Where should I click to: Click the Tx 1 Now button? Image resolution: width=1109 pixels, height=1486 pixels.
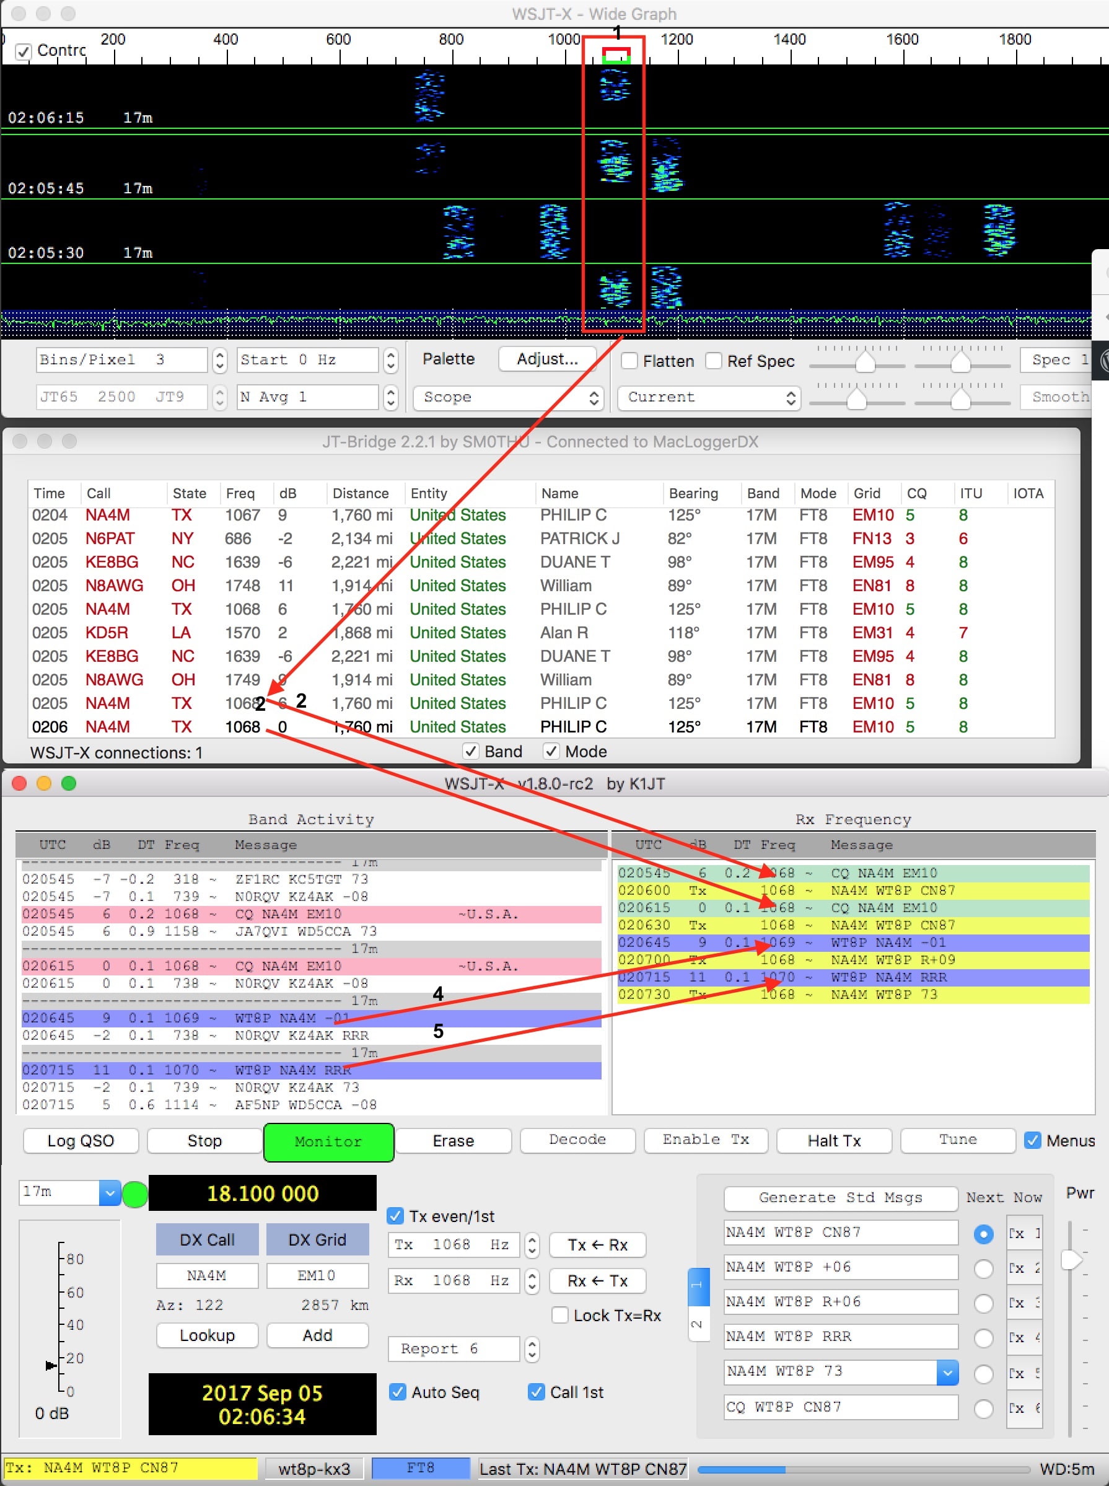pos(1024,1234)
